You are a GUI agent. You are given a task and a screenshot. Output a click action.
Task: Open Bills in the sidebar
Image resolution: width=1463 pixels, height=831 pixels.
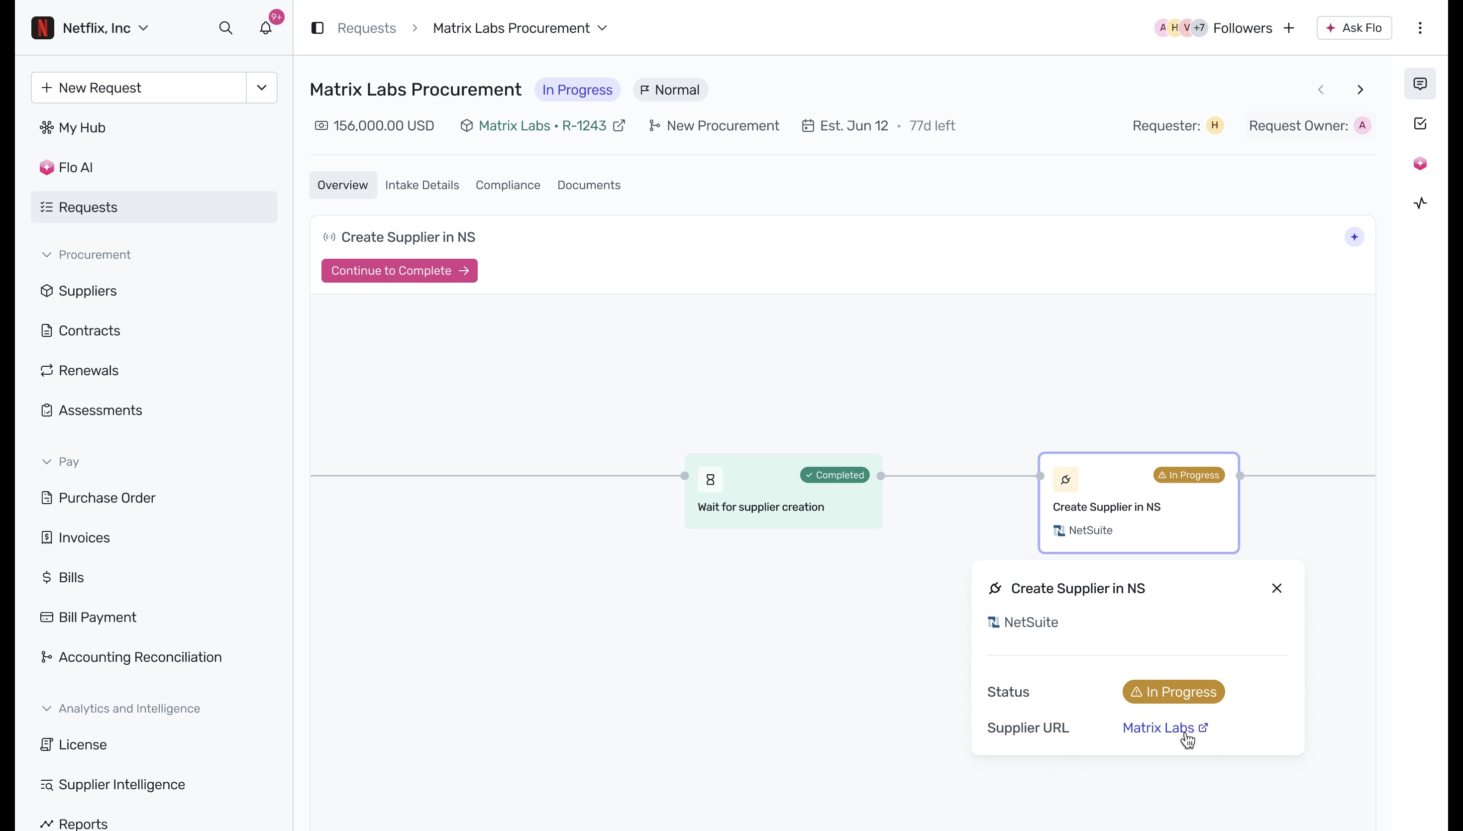(154, 578)
